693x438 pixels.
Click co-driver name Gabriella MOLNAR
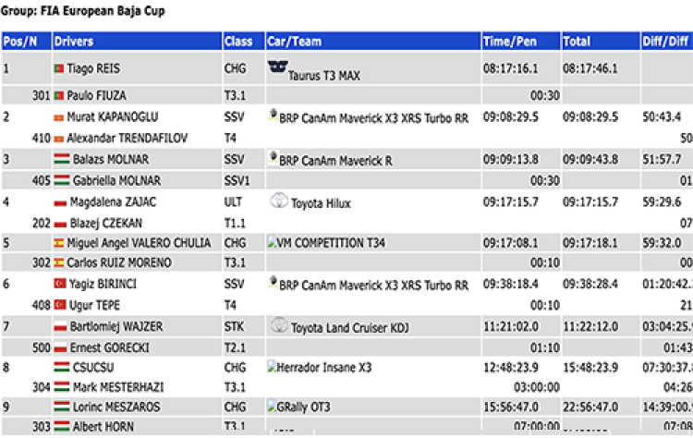116,181
